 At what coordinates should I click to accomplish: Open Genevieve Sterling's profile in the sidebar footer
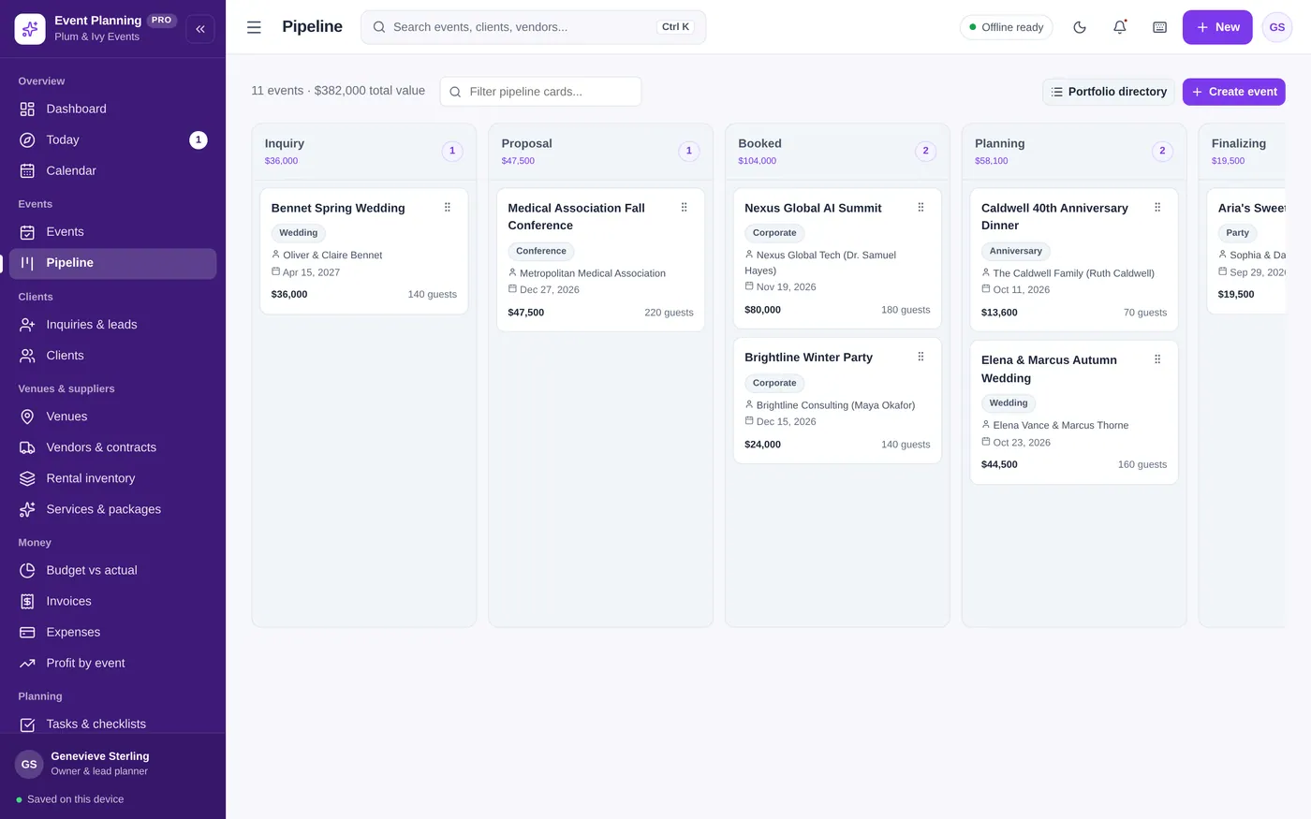(x=112, y=764)
